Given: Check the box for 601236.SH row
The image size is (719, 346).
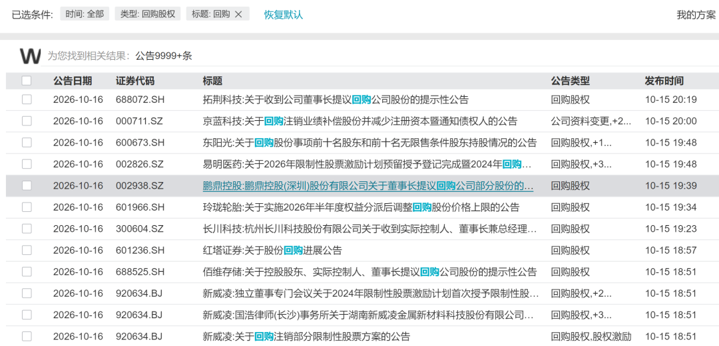Looking at the screenshot, I should coord(27,250).
